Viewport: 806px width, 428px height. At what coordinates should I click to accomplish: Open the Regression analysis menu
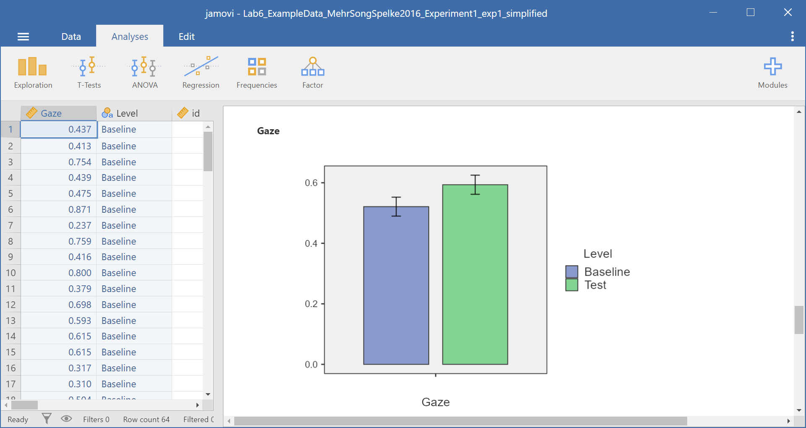tap(201, 73)
